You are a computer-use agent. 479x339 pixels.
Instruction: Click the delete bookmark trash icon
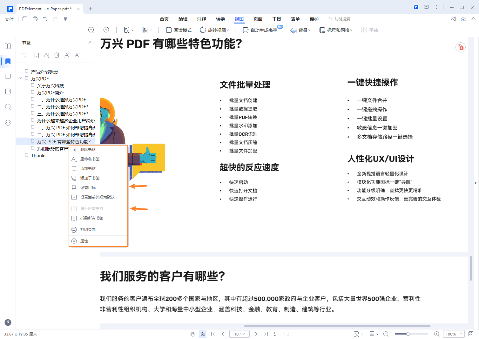pyautogui.click(x=57, y=55)
